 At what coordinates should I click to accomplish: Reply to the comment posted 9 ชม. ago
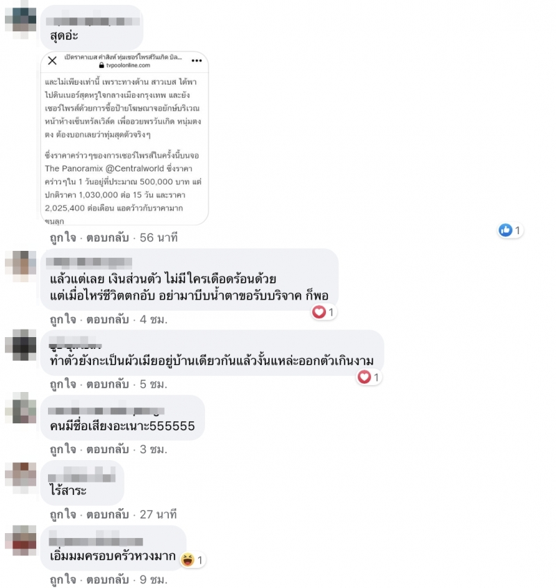pyautogui.click(x=108, y=580)
